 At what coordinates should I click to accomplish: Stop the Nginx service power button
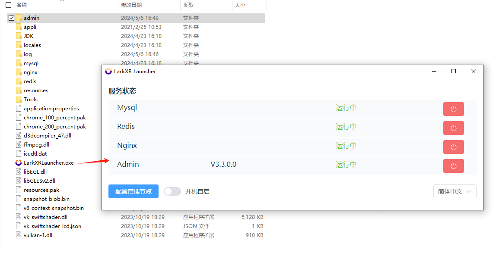(x=454, y=147)
